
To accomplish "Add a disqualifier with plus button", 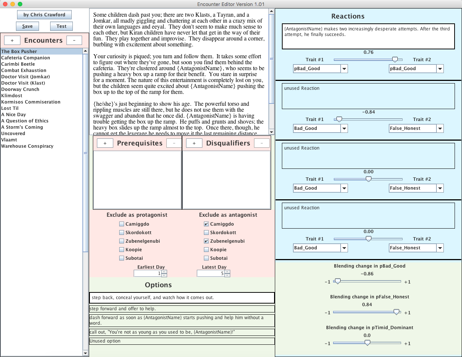I will (x=194, y=143).
